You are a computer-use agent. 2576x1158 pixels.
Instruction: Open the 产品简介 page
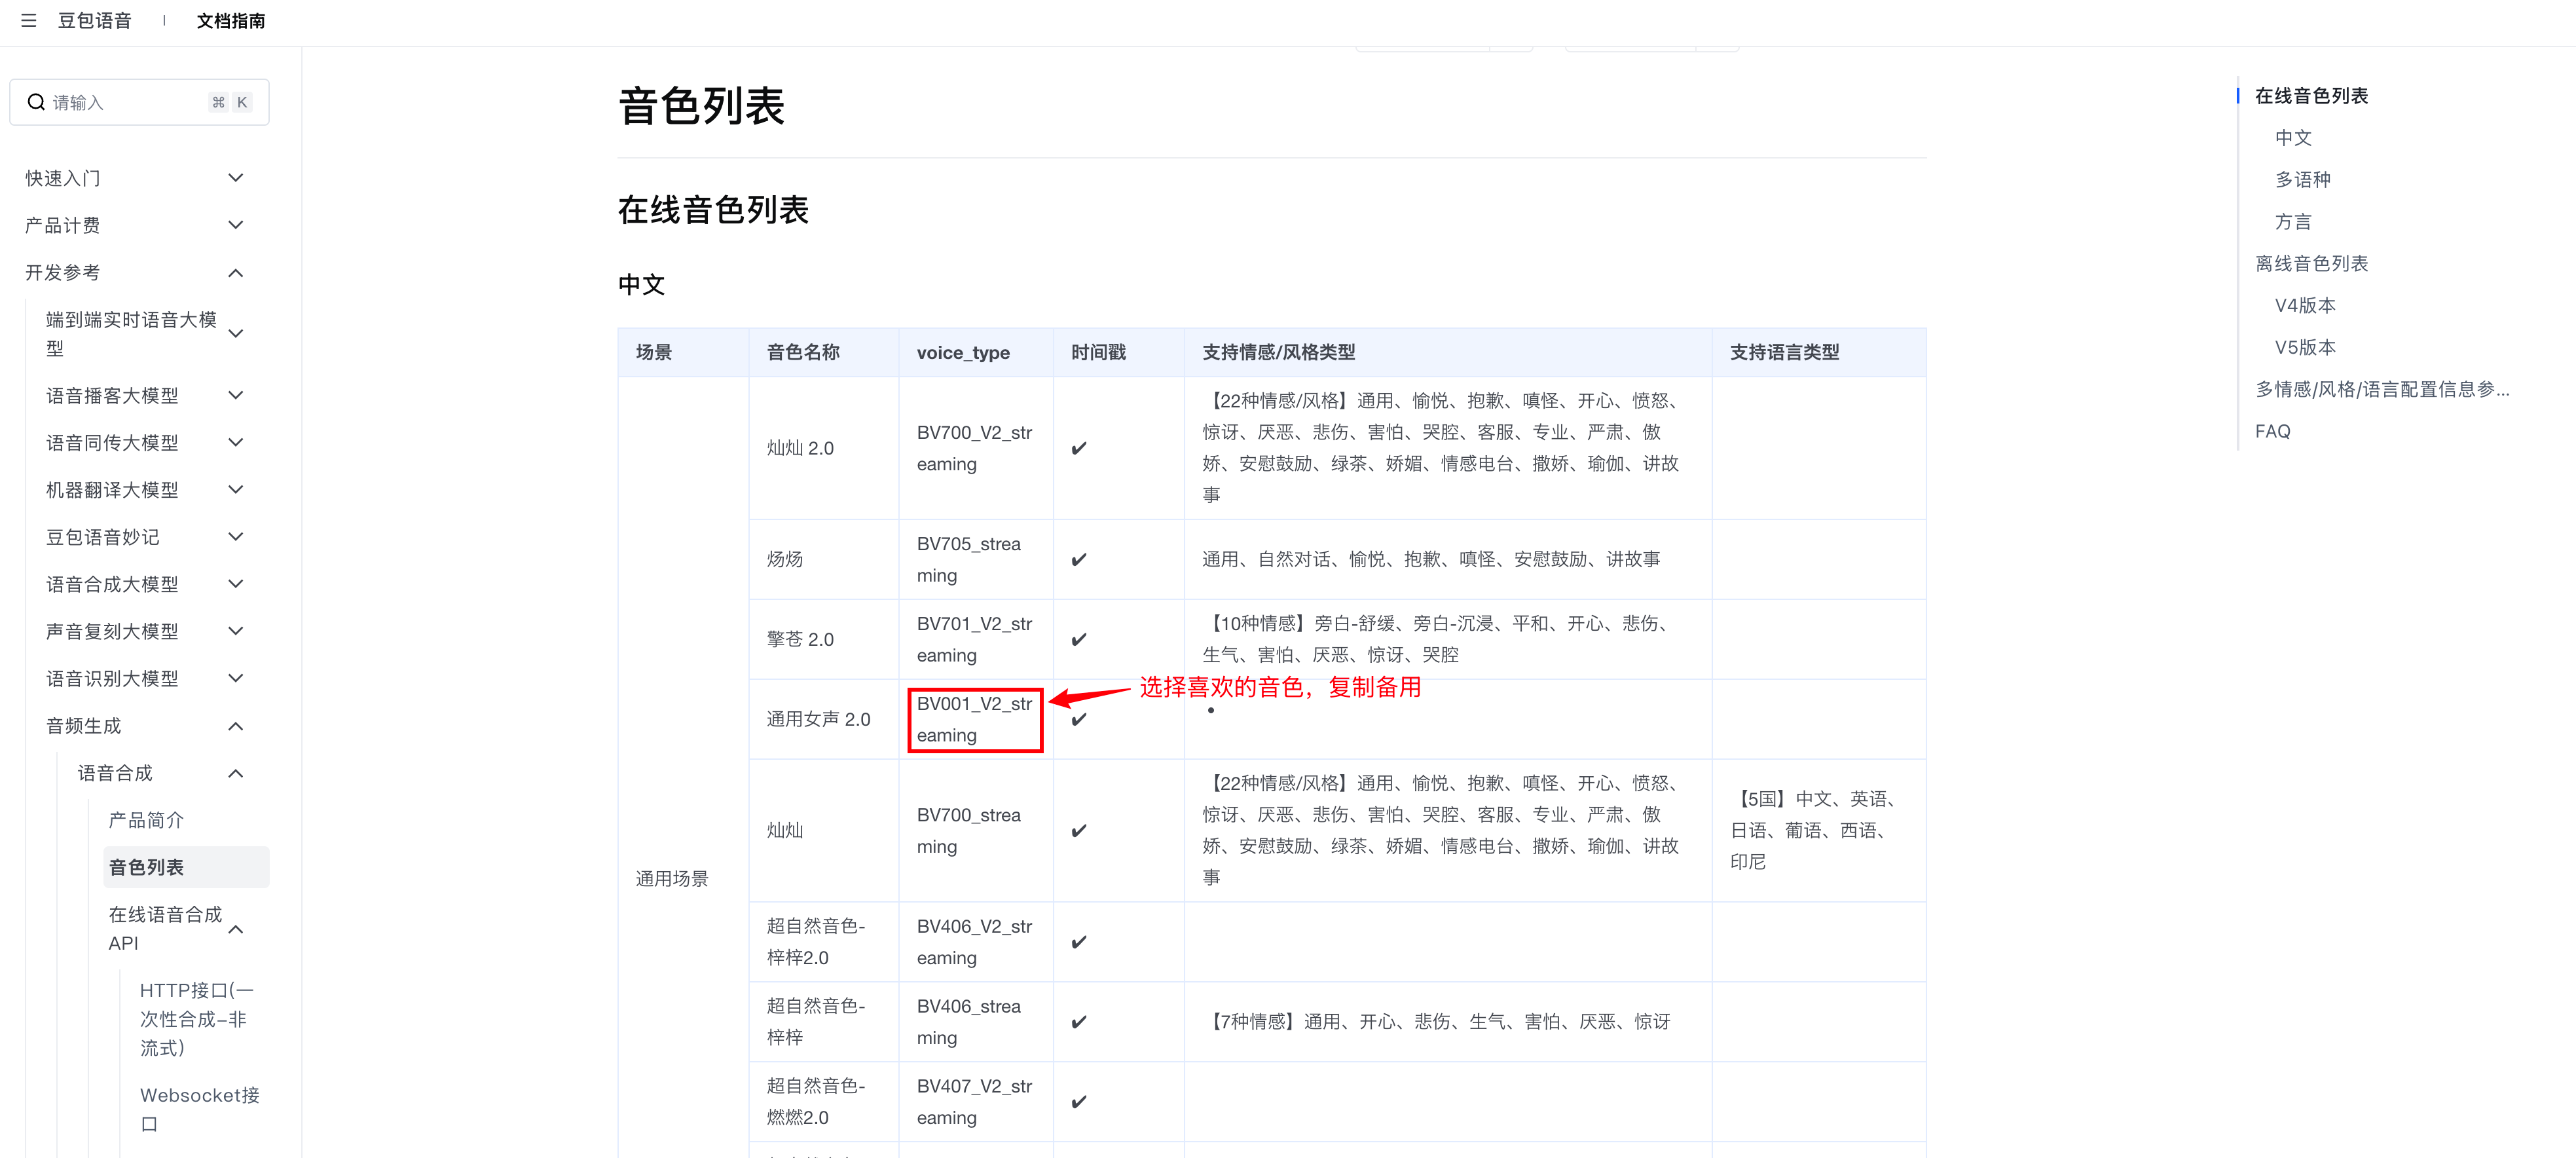tap(146, 820)
